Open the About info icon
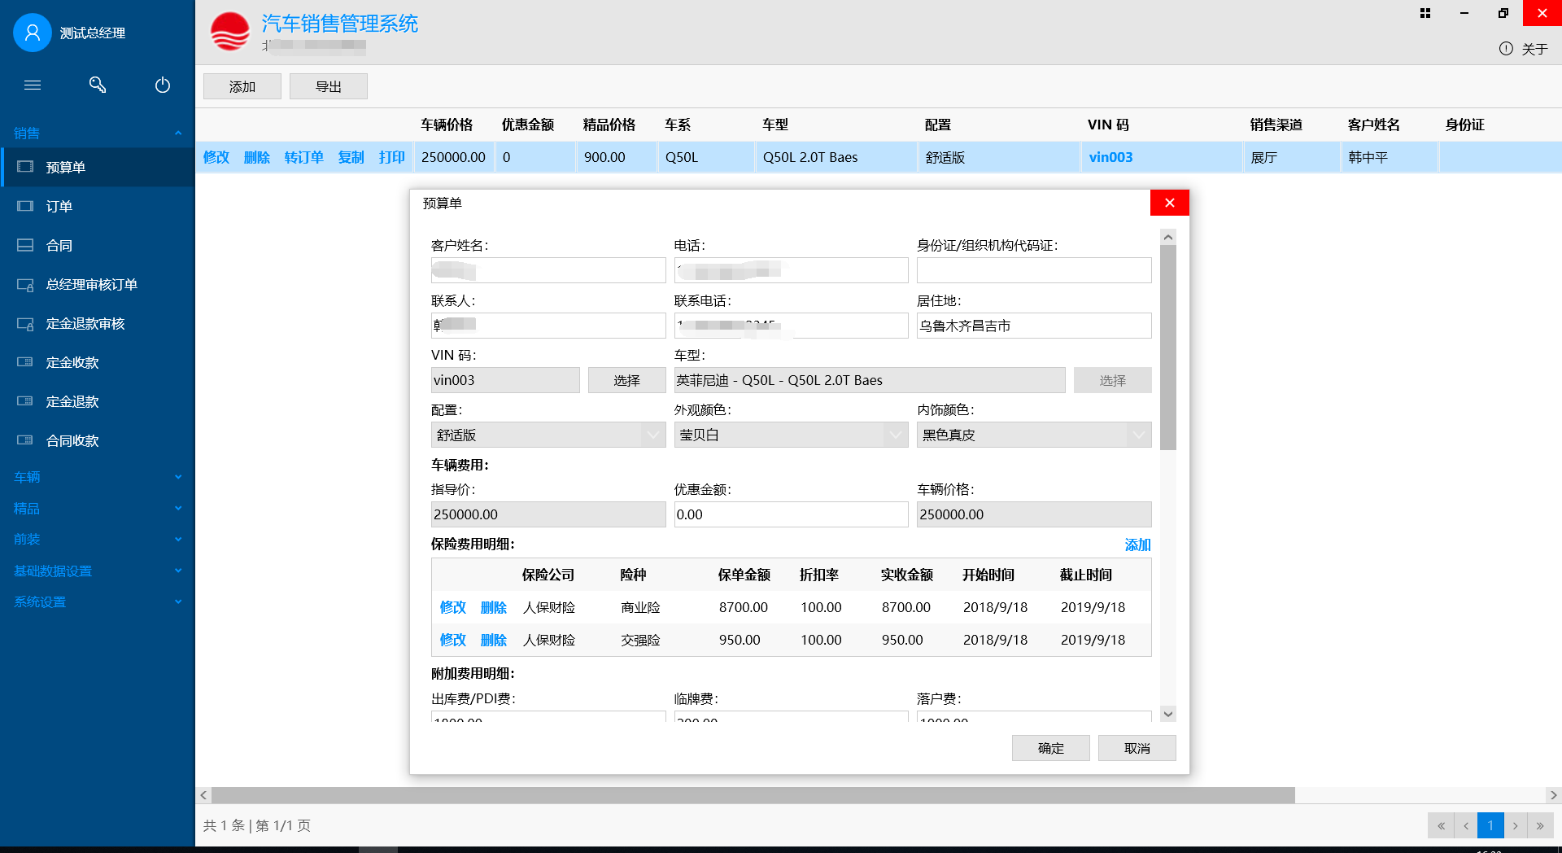The image size is (1562, 853). point(1506,49)
